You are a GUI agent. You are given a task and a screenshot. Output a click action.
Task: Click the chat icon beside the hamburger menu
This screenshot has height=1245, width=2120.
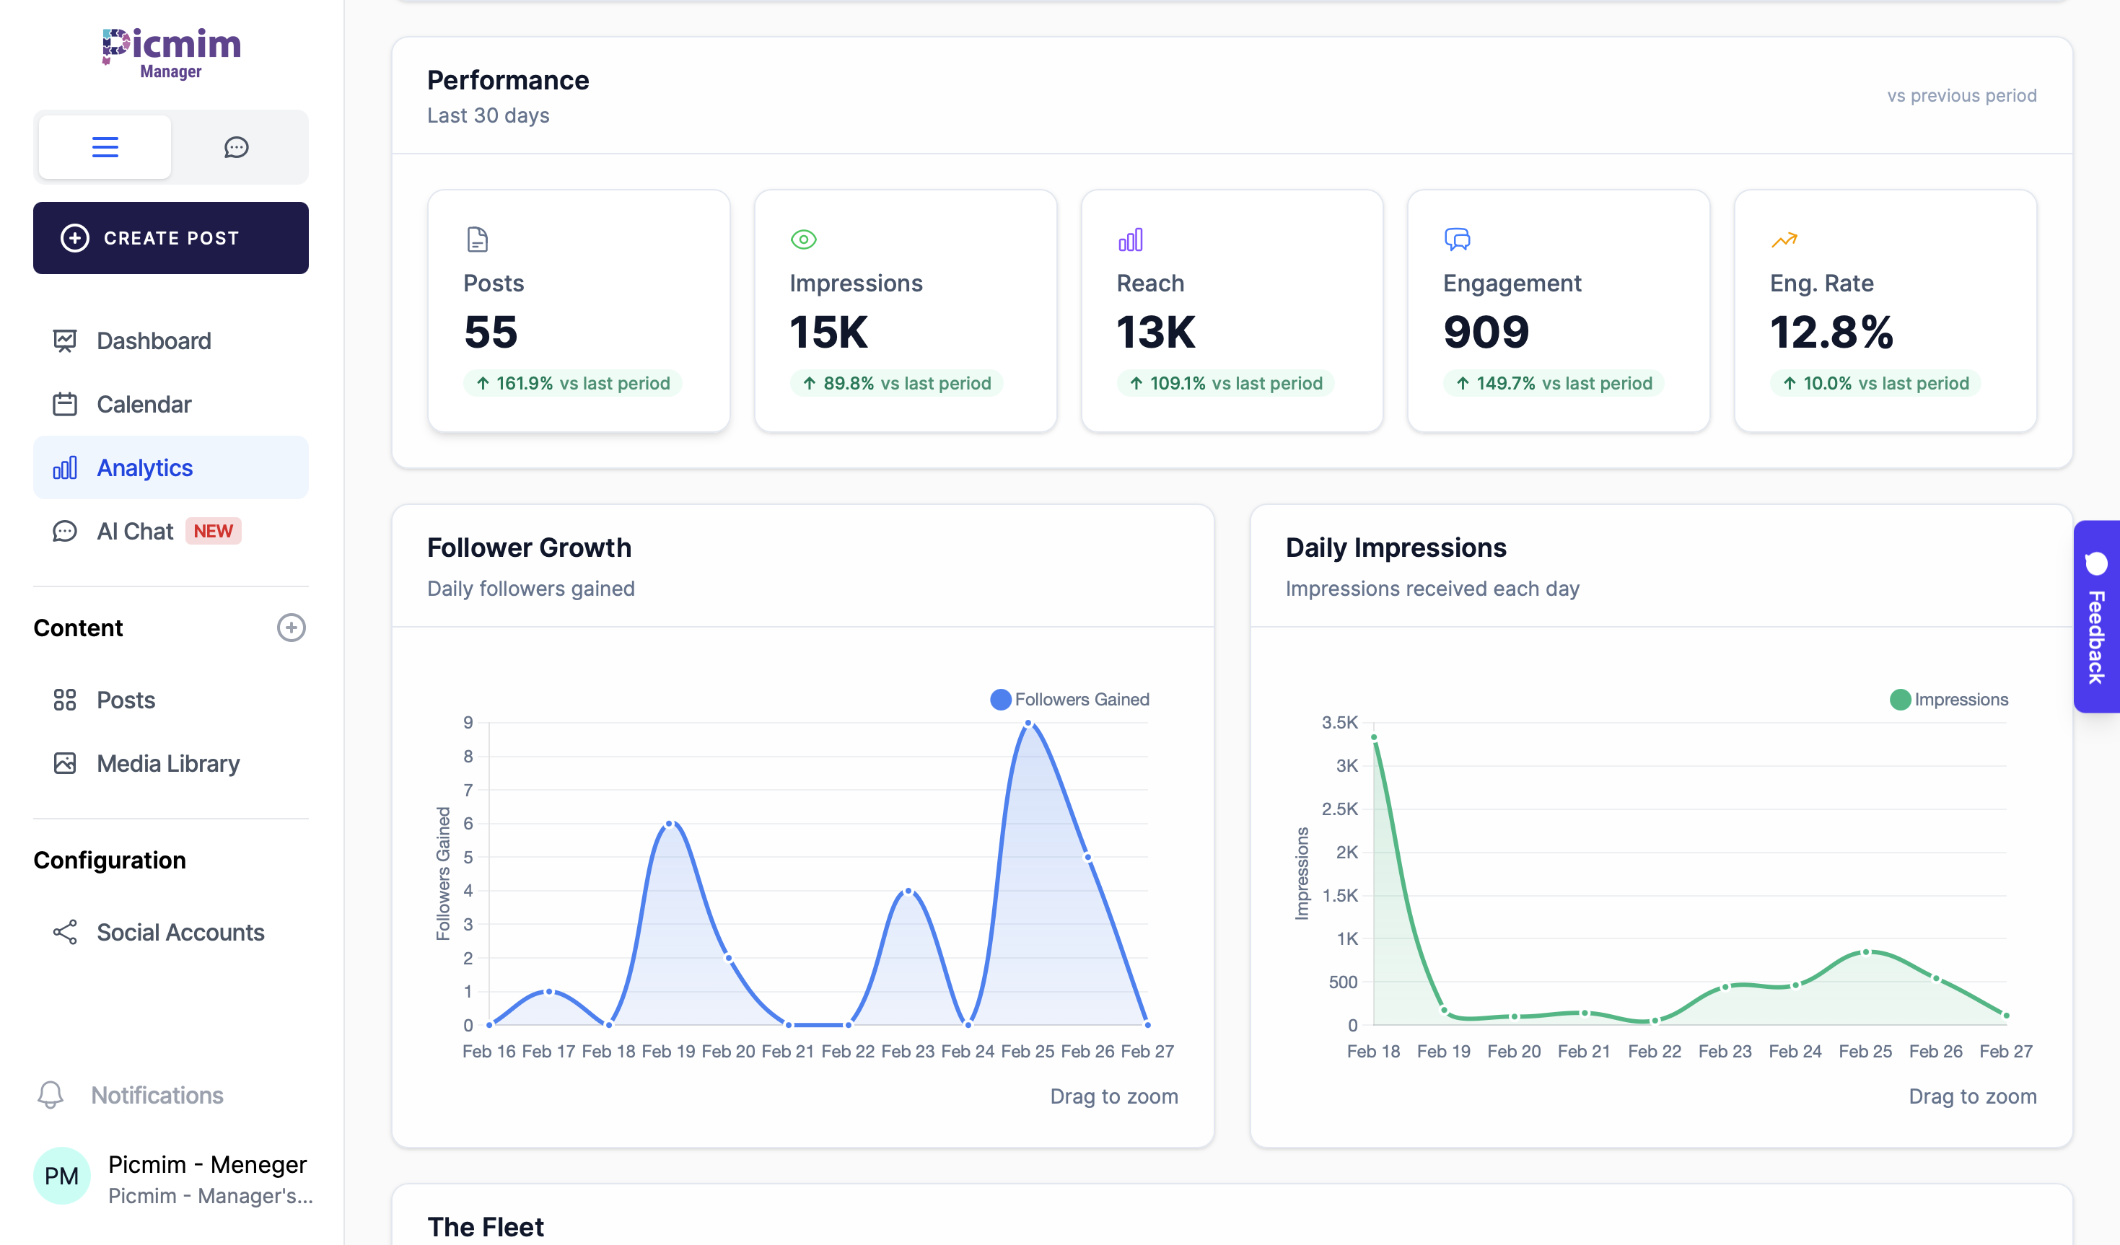click(x=237, y=147)
